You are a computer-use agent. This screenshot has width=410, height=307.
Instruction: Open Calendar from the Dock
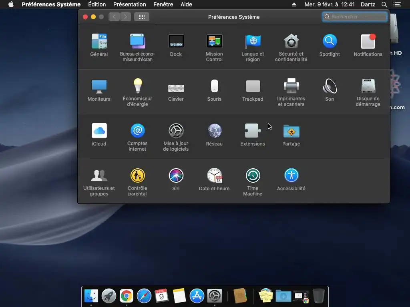click(x=161, y=296)
